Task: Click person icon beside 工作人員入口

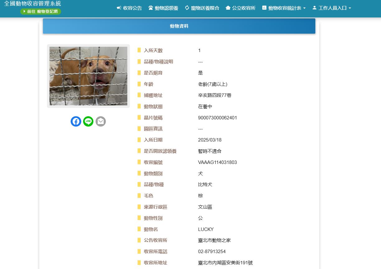Action: click(314, 8)
